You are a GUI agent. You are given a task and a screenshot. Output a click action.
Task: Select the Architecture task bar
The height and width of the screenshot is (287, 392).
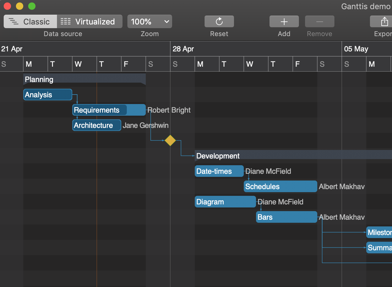(x=96, y=125)
